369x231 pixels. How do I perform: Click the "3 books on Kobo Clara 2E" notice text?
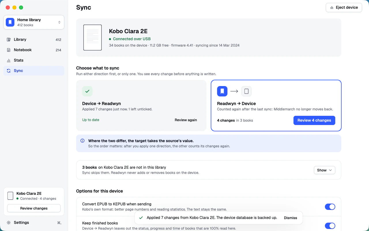pyautogui.click(x=124, y=167)
